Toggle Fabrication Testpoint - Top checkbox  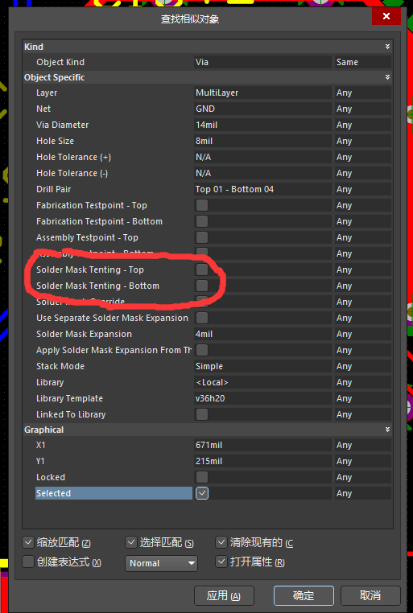[x=202, y=205]
